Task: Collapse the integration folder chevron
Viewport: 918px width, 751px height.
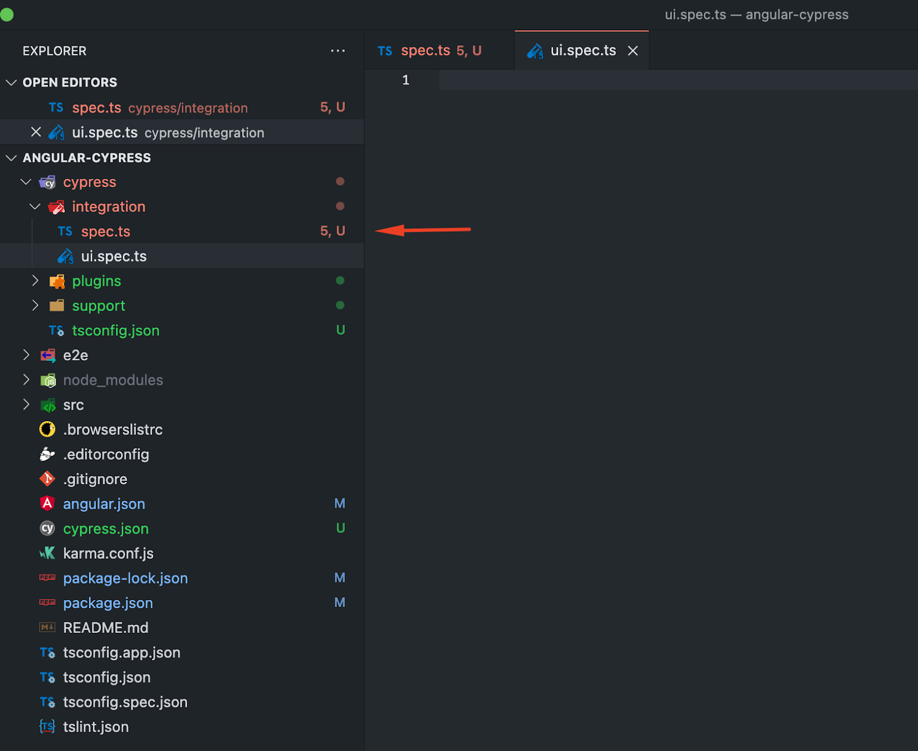Action: [35, 207]
